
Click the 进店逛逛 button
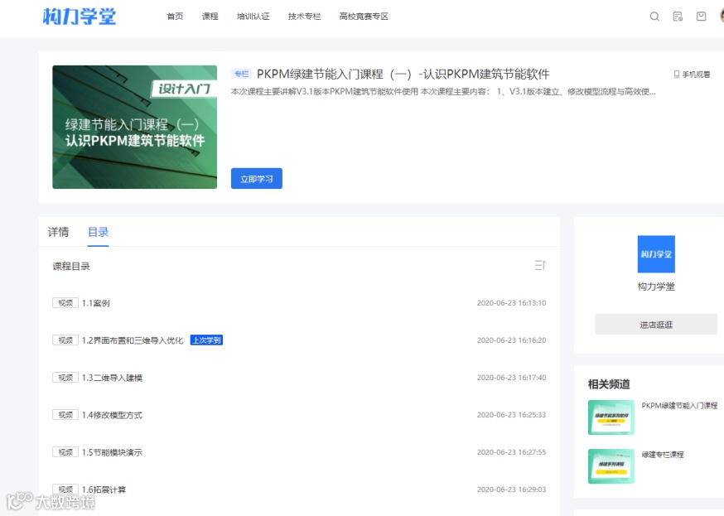pyautogui.click(x=656, y=325)
